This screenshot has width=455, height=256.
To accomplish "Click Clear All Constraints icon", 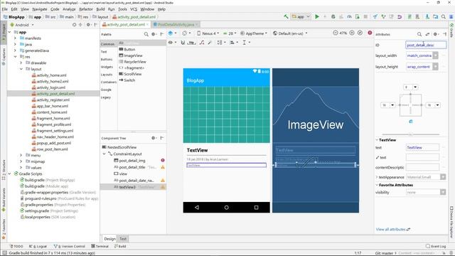I will (202, 43).
